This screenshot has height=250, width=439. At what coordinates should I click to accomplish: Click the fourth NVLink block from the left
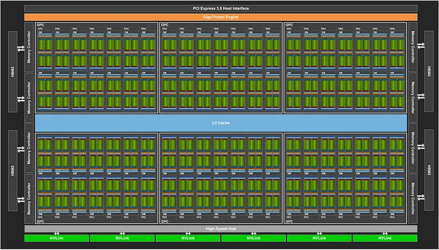(x=254, y=238)
